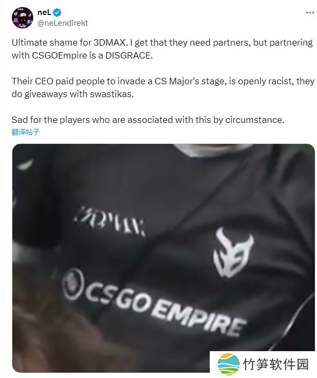Image resolution: width=317 pixels, height=378 pixels.
Task: Click the display name neL
Action: (x=44, y=12)
